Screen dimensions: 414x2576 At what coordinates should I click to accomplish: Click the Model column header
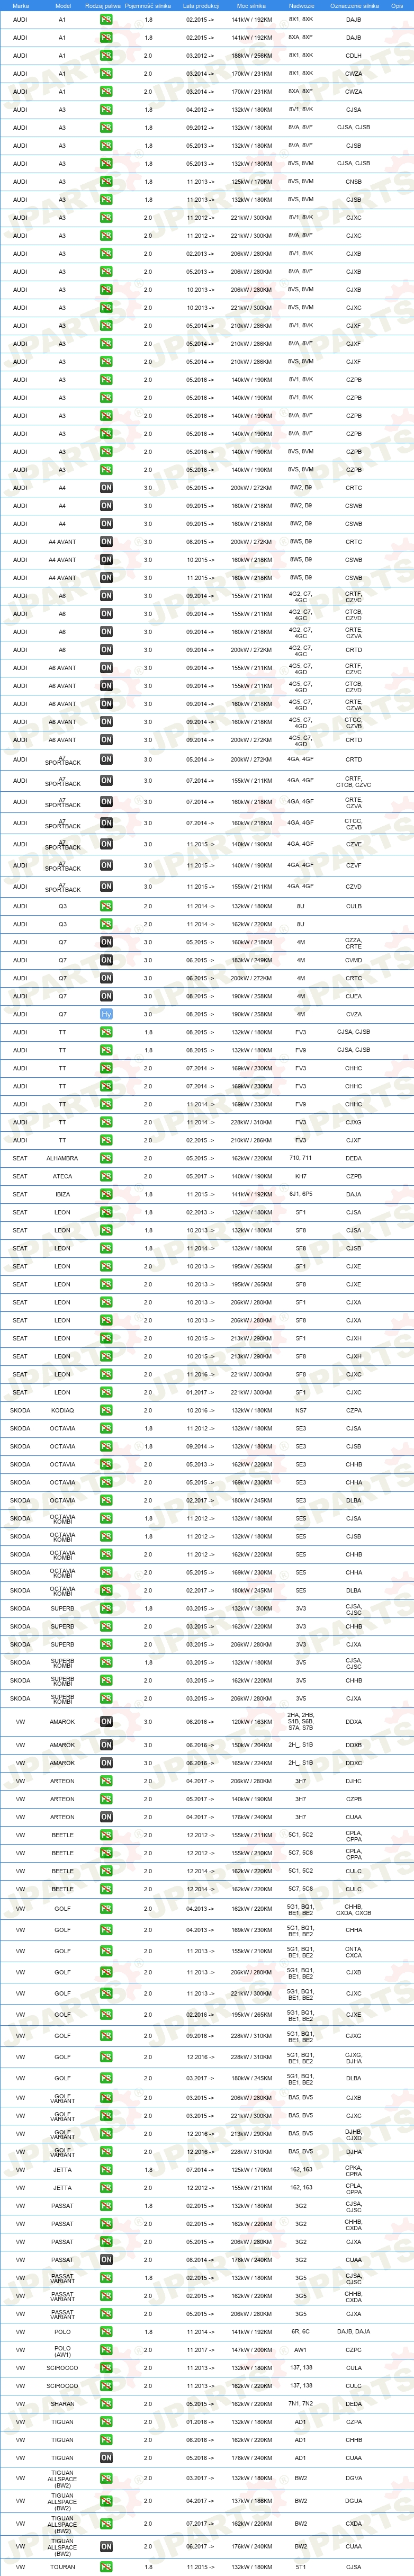[62, 5]
